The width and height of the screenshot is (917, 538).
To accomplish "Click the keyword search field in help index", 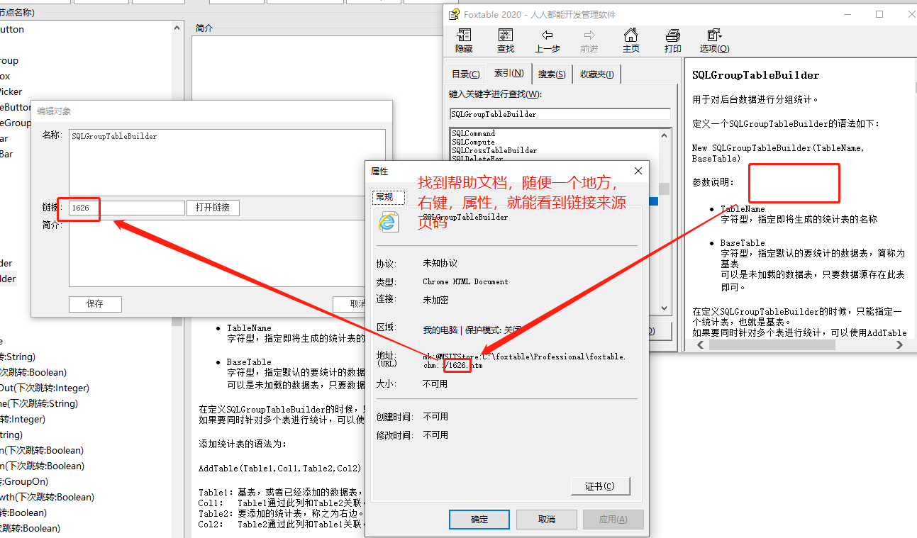I will coord(560,114).
